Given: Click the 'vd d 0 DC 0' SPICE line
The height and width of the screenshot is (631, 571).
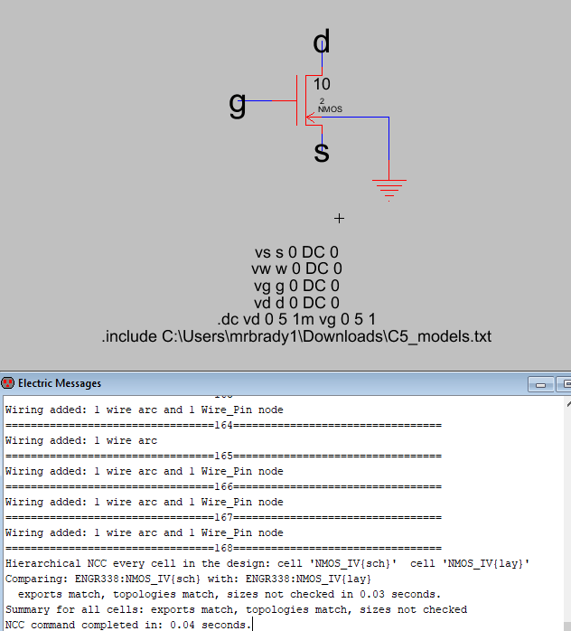Looking at the screenshot, I should tap(296, 303).
